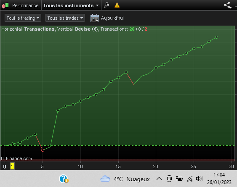This screenshot has width=237, height=187.
Task: Click the last data point at transaction 28
Action: (x=216, y=37)
